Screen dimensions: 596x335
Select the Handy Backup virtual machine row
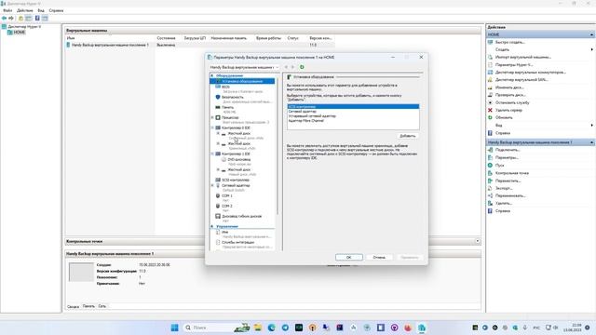click(200, 45)
